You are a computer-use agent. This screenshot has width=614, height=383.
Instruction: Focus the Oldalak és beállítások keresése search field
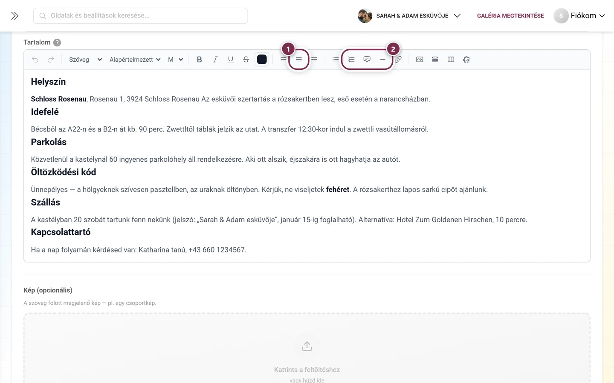(x=141, y=16)
